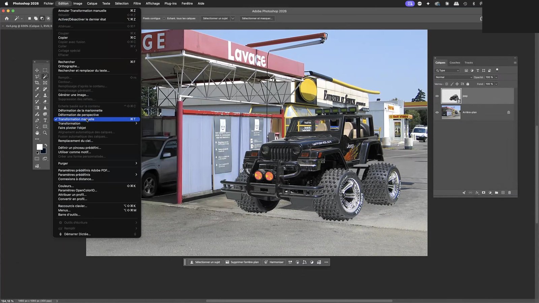This screenshot has height=303, width=539.
Task: Click the white foreground color swatch
Action: pyautogui.click(x=39, y=147)
